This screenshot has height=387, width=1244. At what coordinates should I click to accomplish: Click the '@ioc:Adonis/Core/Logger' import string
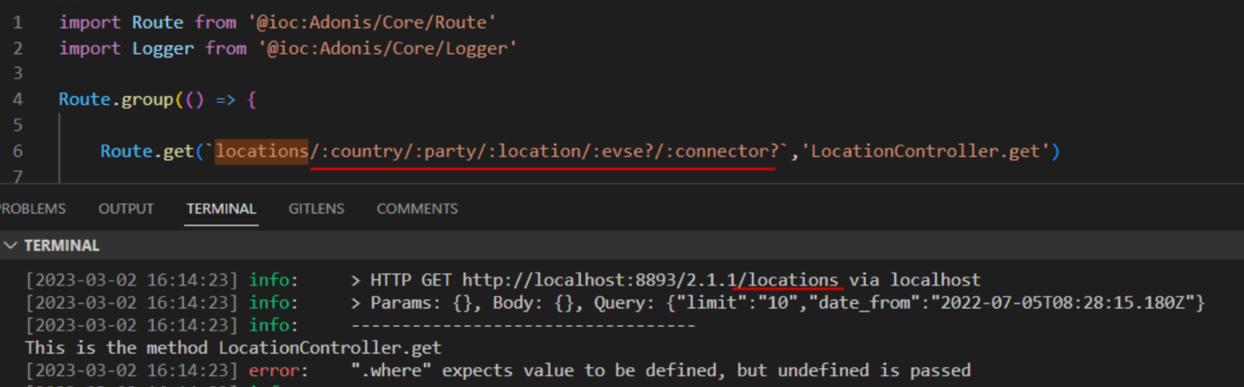pos(388,48)
